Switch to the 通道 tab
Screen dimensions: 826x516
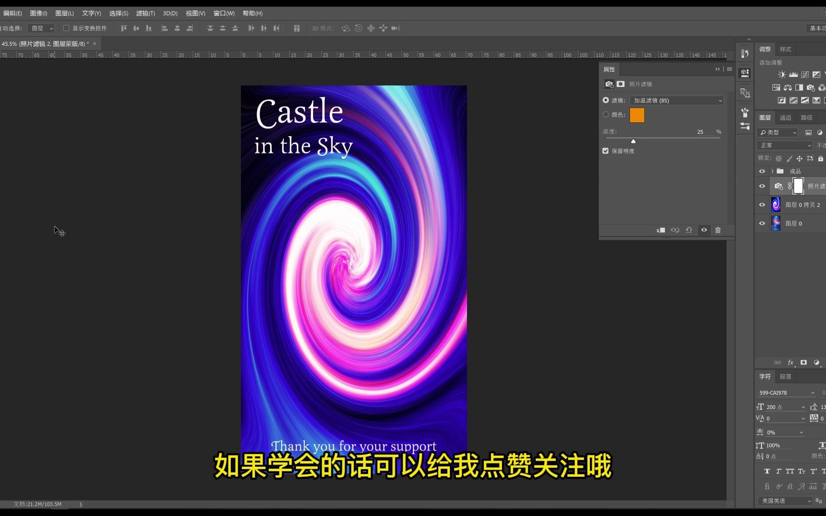(785, 117)
